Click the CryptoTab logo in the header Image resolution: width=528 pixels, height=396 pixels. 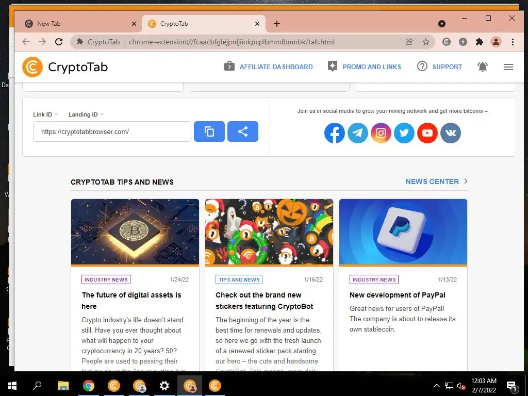(65, 67)
